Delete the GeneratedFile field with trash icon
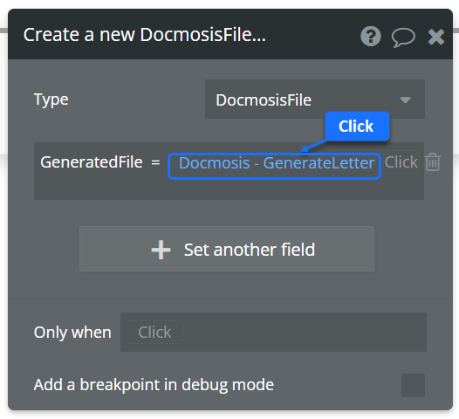 tap(433, 161)
